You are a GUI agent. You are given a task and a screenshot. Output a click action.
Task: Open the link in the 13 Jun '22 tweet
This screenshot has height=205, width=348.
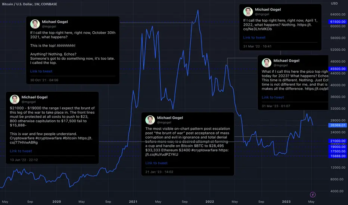pyautogui.click(x=21, y=151)
